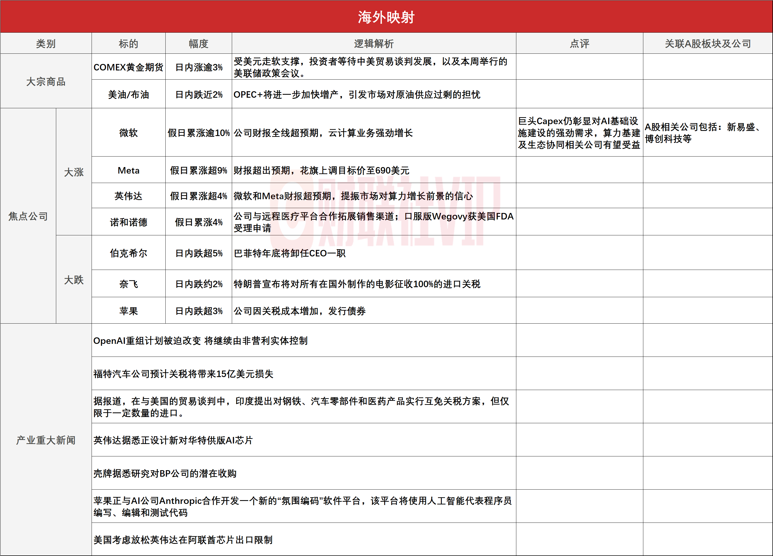Select the 新易盛、博创科技 related companies cell
The image size is (773, 556).
[x=703, y=133]
